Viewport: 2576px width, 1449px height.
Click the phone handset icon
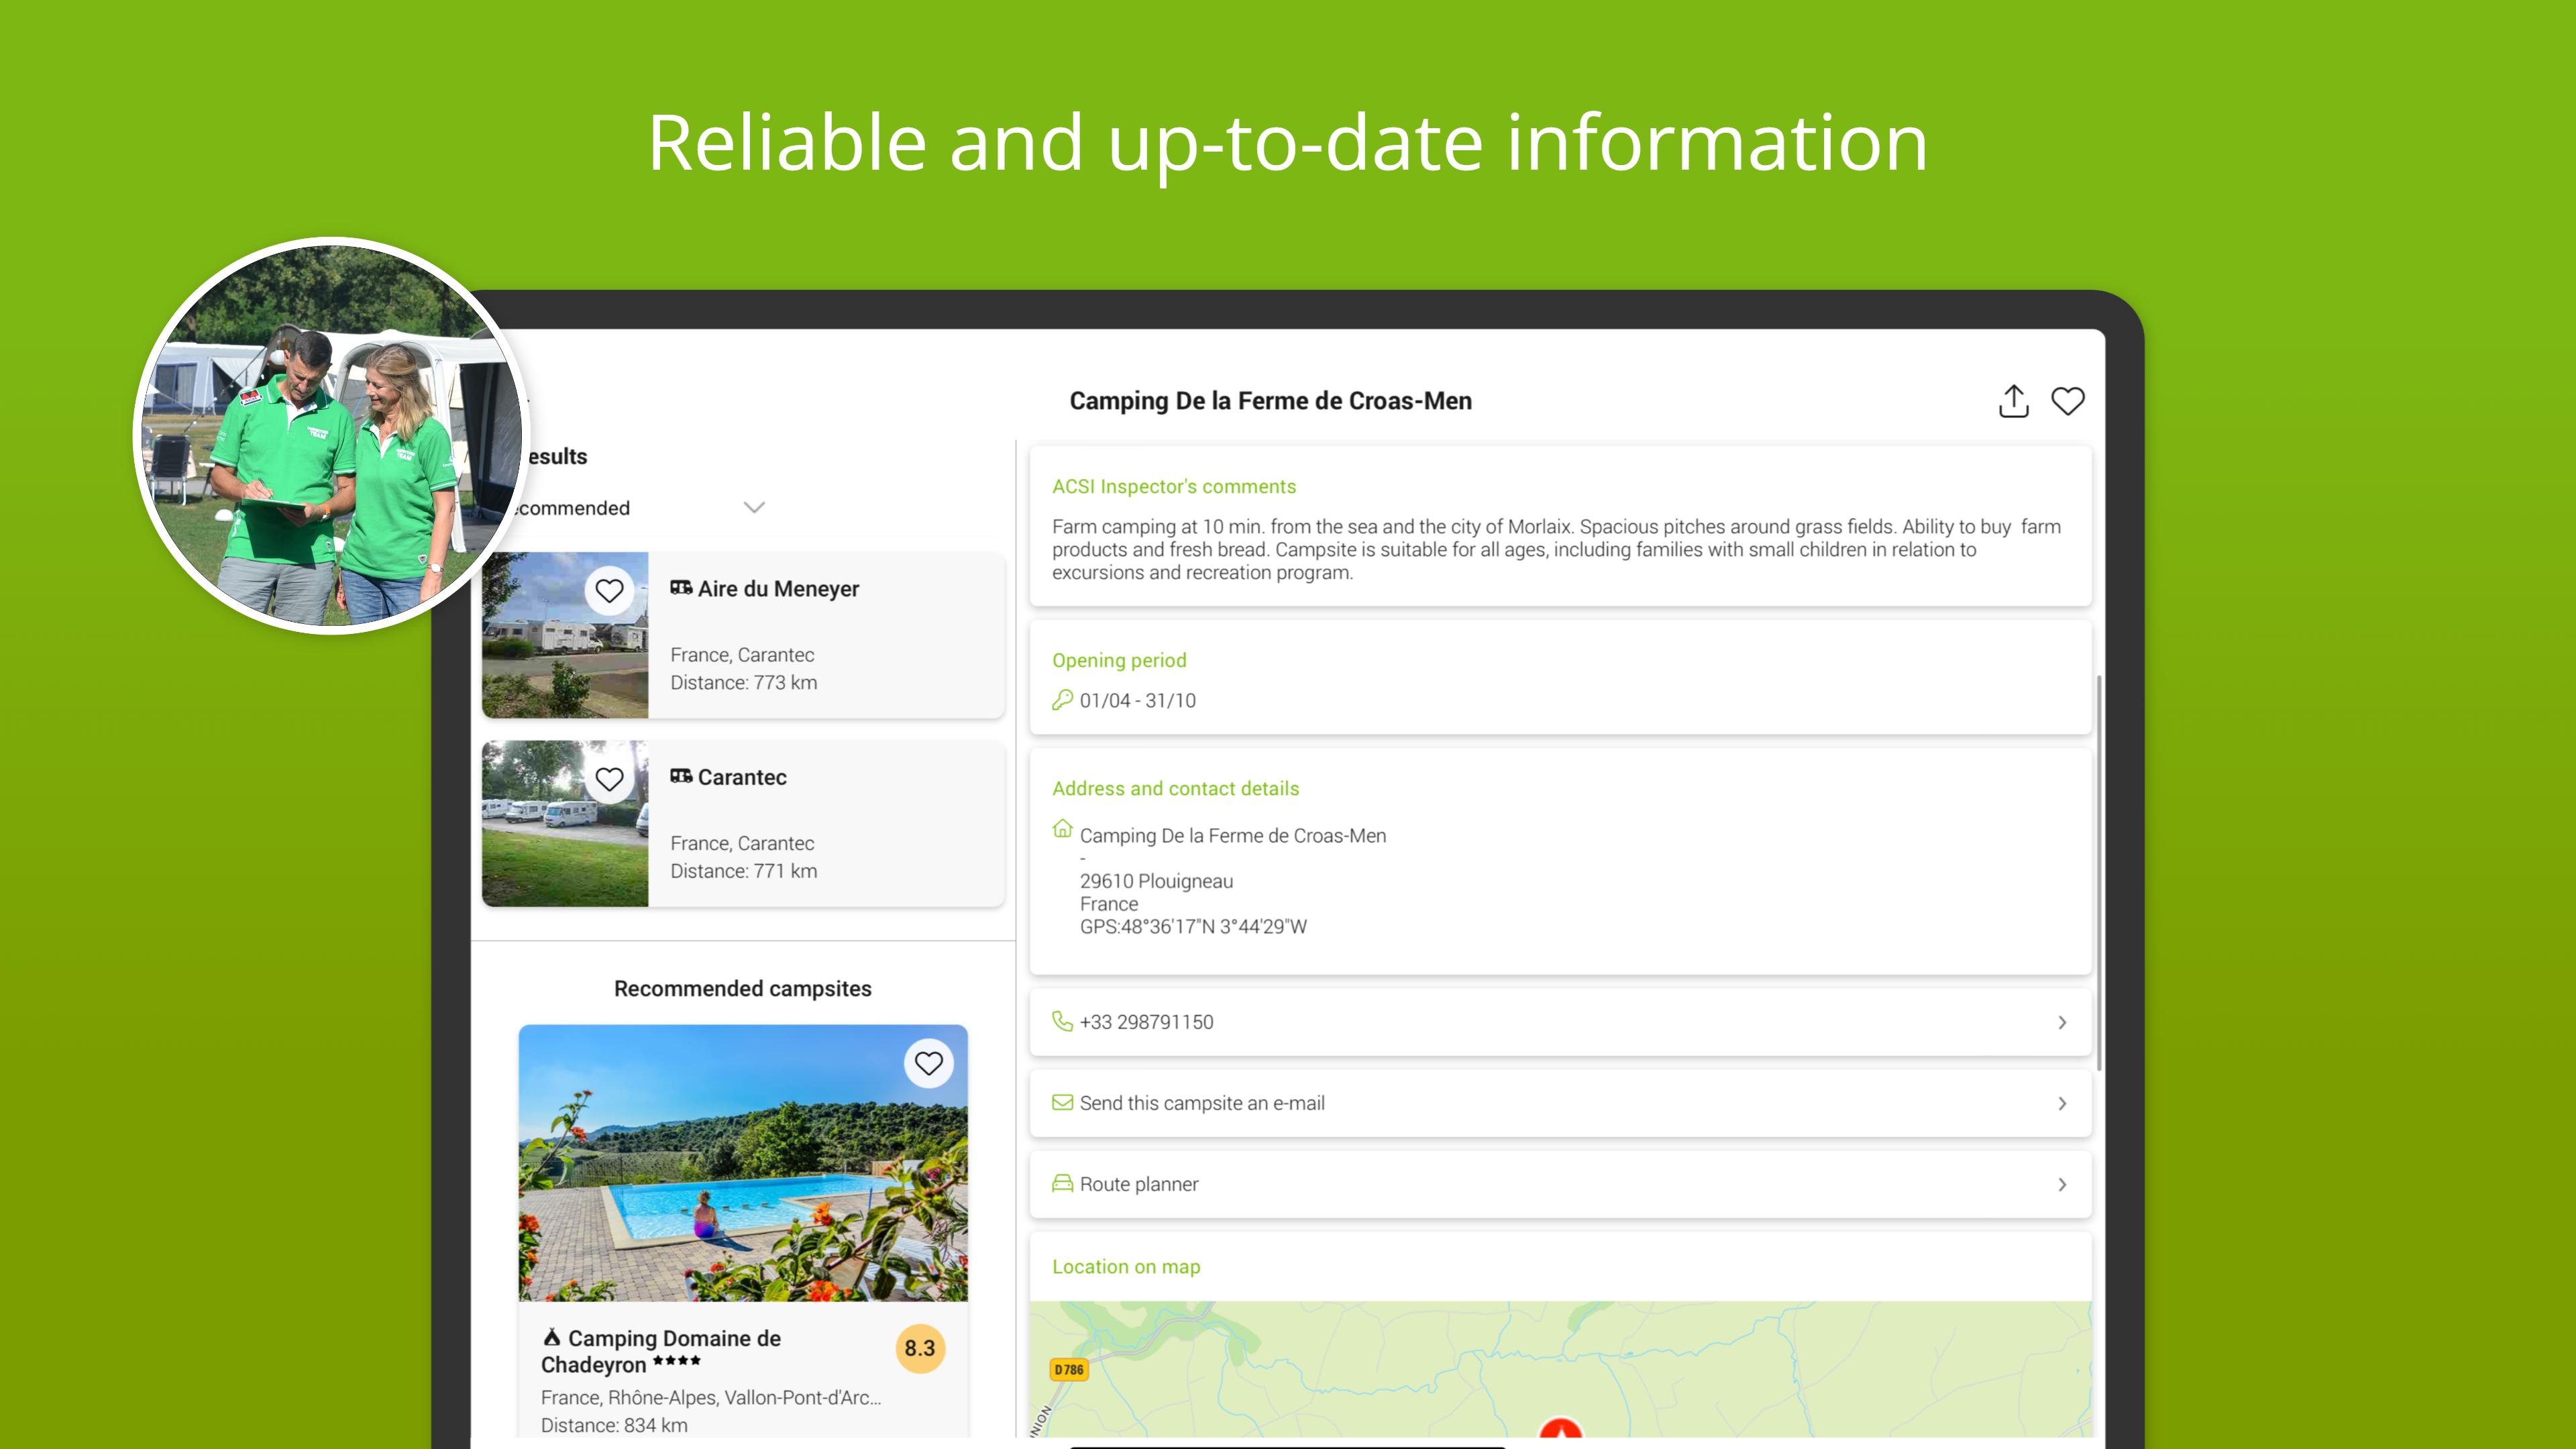pyautogui.click(x=1062, y=1021)
